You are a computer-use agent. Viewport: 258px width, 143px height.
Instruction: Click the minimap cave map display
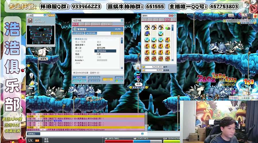click(40, 35)
